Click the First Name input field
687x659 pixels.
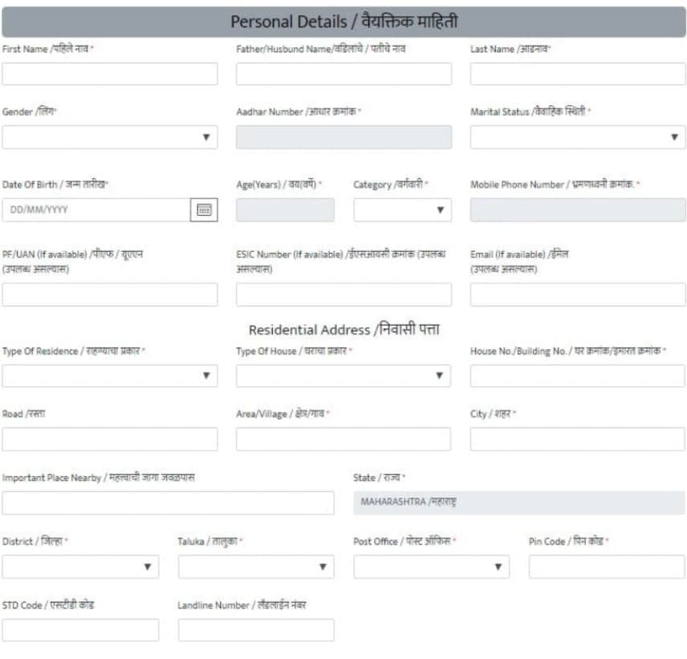click(x=109, y=74)
